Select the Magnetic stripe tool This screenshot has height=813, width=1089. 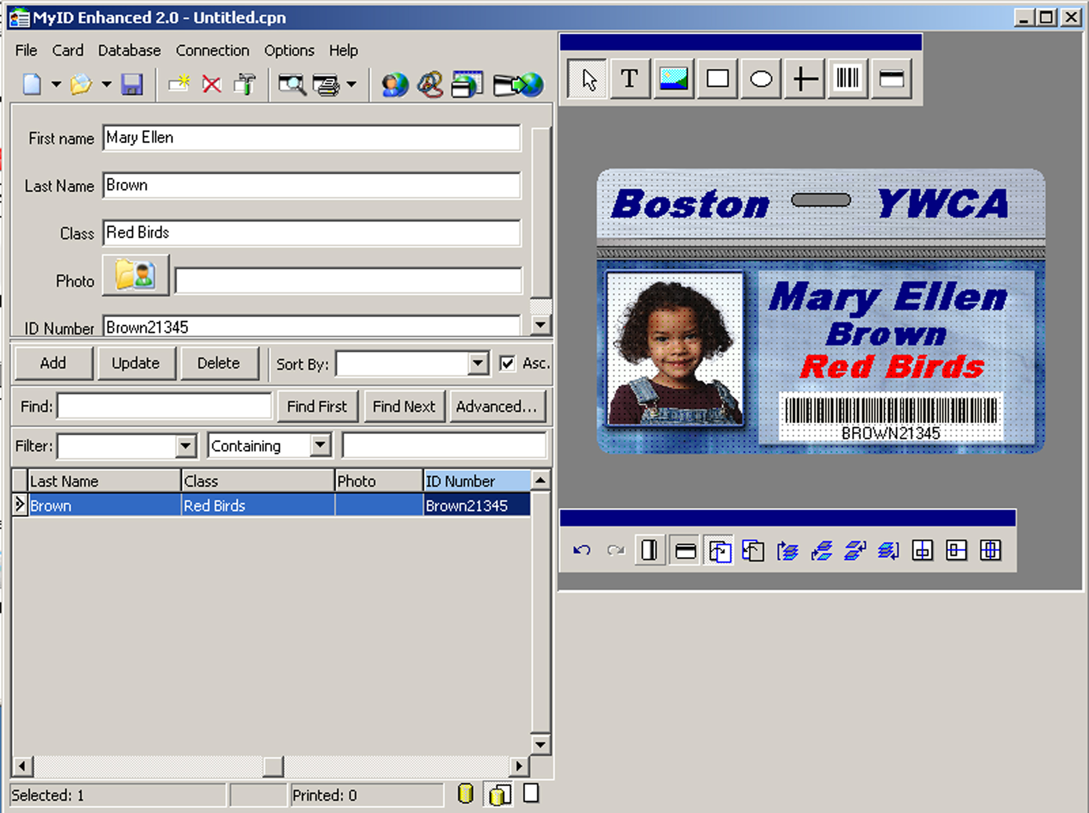point(891,79)
